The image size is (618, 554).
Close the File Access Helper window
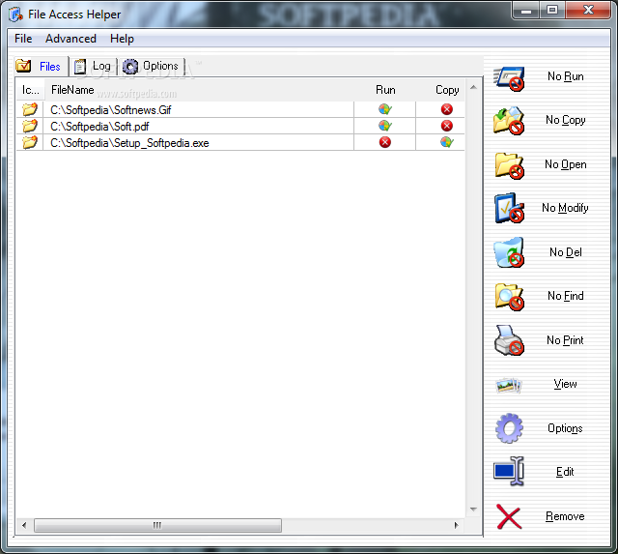588,11
